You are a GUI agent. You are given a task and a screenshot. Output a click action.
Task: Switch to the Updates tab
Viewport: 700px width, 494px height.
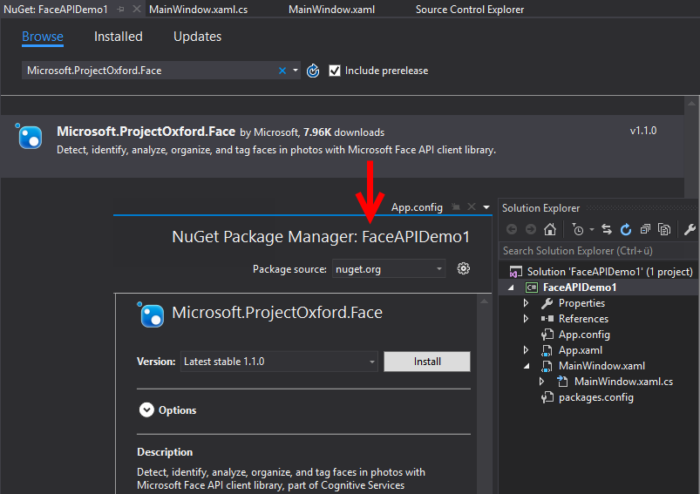coord(197,37)
